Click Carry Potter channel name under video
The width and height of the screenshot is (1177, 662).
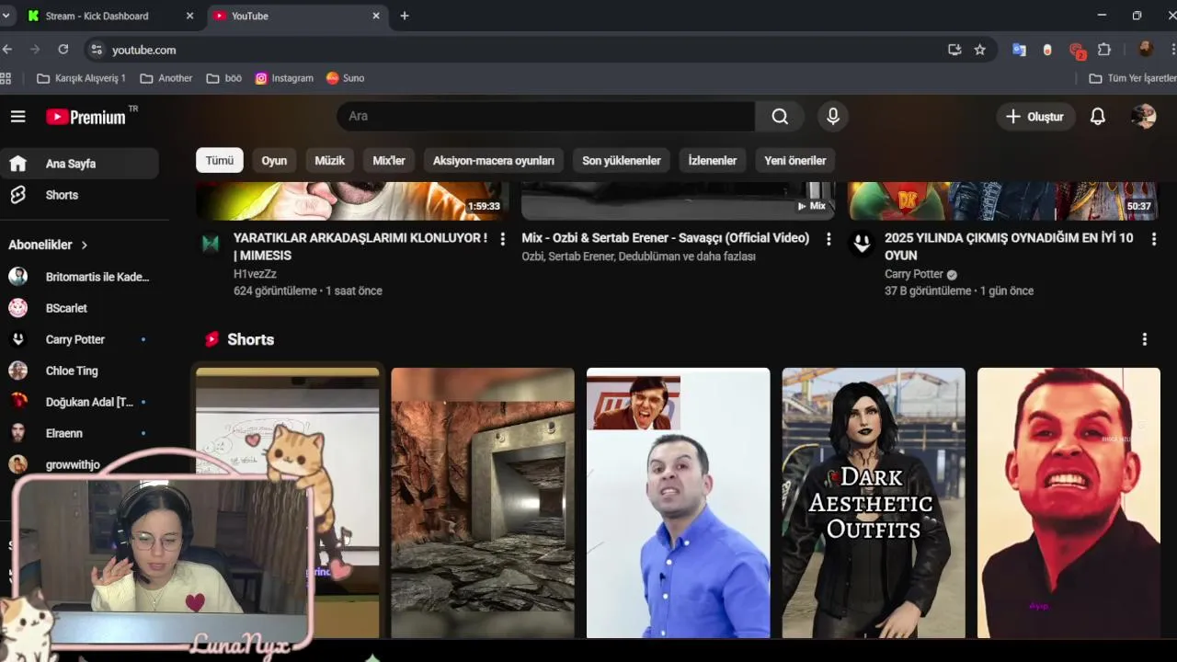click(914, 274)
